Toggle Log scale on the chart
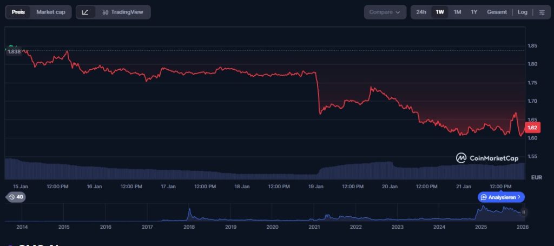Image resolution: width=554 pixels, height=246 pixels. pyautogui.click(x=522, y=12)
